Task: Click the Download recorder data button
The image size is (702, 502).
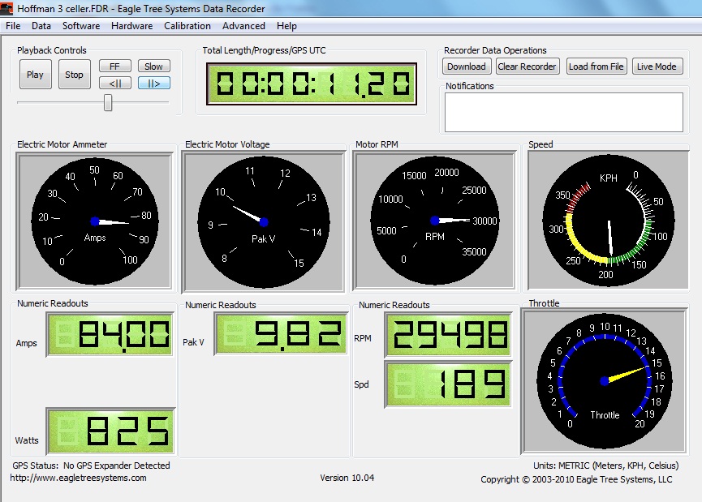Action: (467, 67)
